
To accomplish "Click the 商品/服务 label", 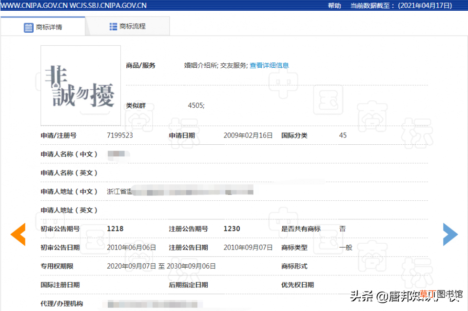I will click(x=140, y=65).
